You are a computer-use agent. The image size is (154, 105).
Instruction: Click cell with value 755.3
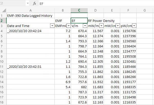coord(79,72)
